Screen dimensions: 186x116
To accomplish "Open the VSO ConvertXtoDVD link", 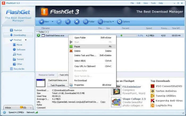I will 169,86.
